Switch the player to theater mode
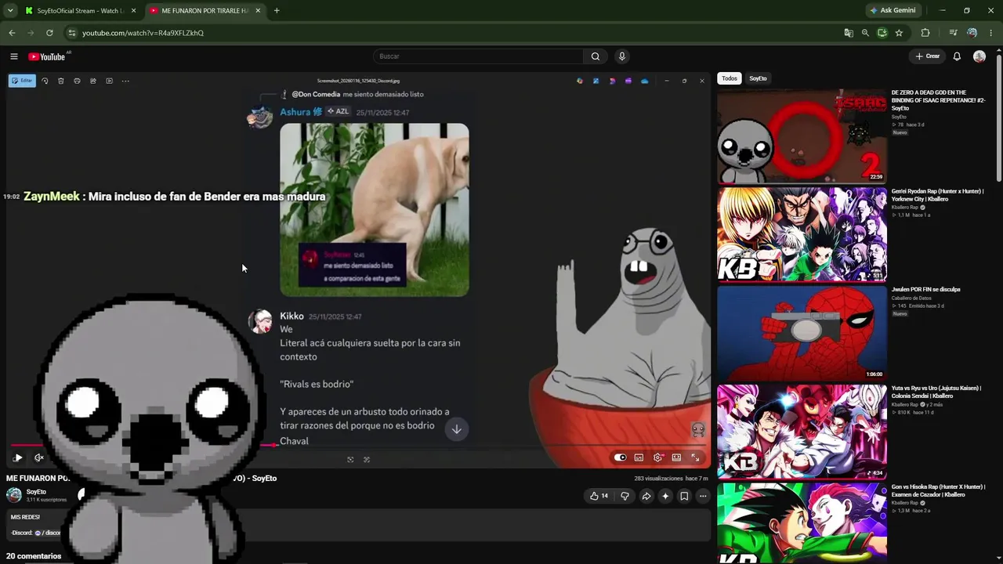1003x564 pixels. point(677,457)
